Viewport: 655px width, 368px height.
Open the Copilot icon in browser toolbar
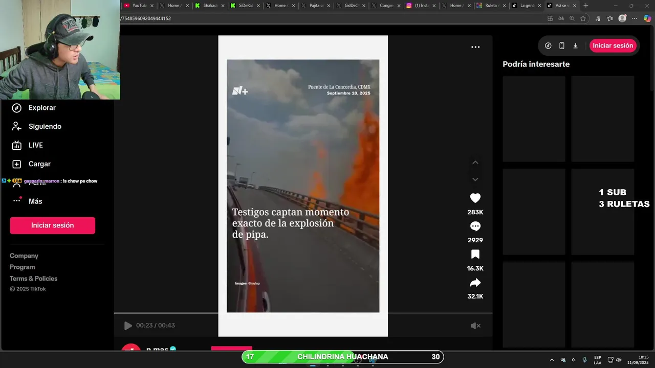(647, 18)
